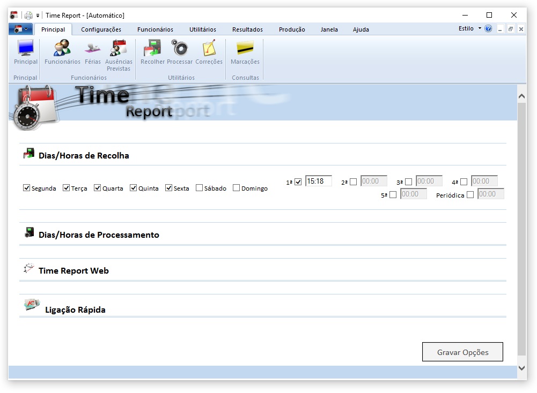Enable the Domingo checkbox
537x393 pixels.
(x=236, y=188)
